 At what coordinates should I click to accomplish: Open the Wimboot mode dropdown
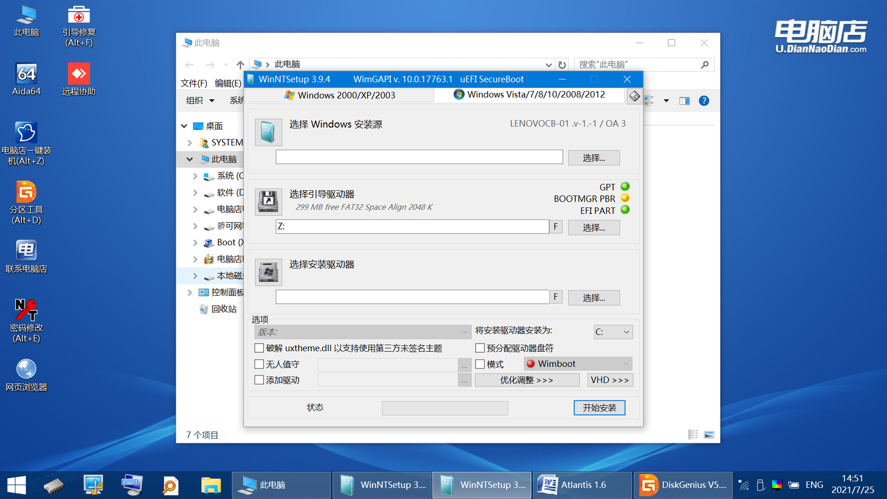pyautogui.click(x=578, y=364)
